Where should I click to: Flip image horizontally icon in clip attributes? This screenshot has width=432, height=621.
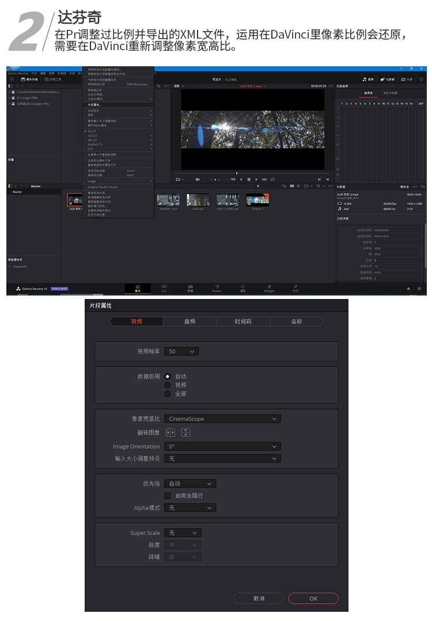170,433
